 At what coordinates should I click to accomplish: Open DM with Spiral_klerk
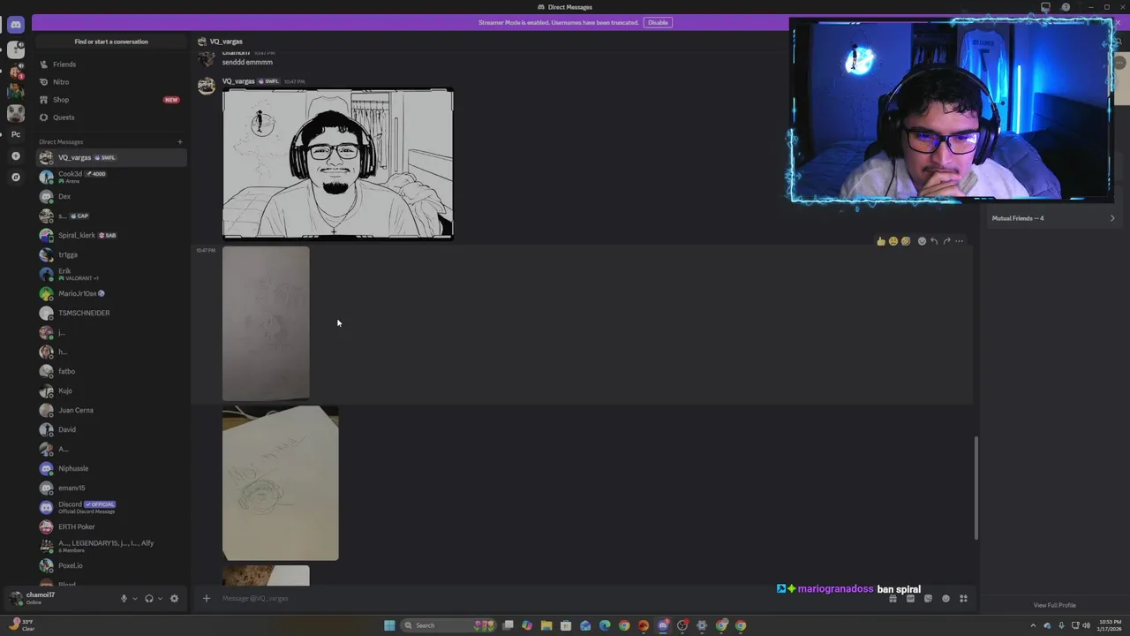(x=111, y=235)
